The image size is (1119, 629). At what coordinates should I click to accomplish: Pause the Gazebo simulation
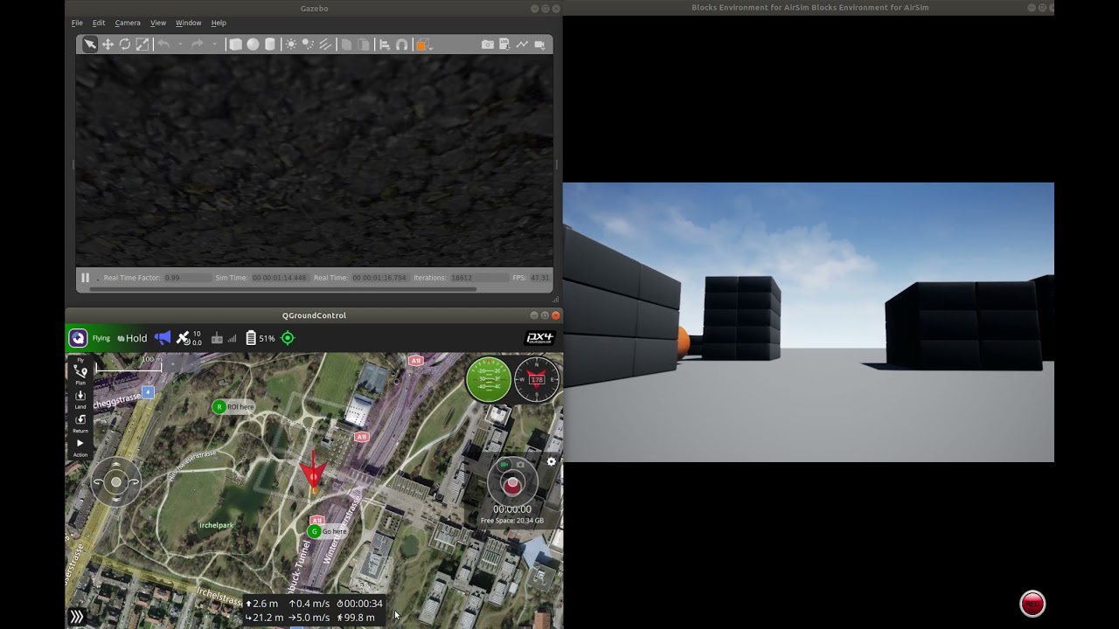click(x=85, y=278)
